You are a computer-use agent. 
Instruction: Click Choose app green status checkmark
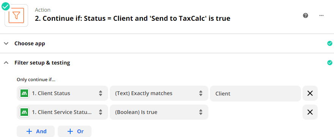pyautogui.click(x=330, y=44)
